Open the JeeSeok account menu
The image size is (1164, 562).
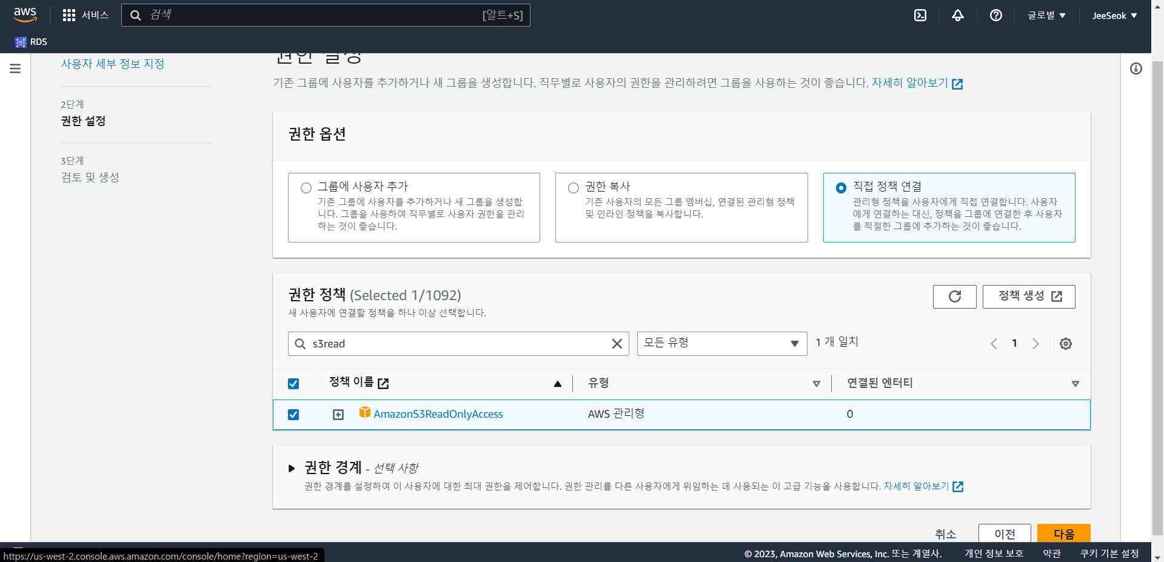(1115, 16)
